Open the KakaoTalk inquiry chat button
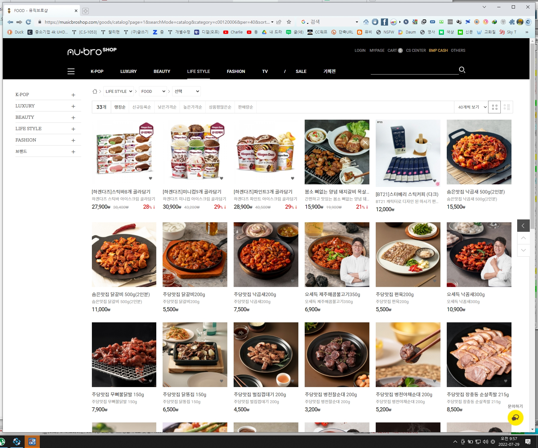538x448 pixels. click(x=515, y=418)
